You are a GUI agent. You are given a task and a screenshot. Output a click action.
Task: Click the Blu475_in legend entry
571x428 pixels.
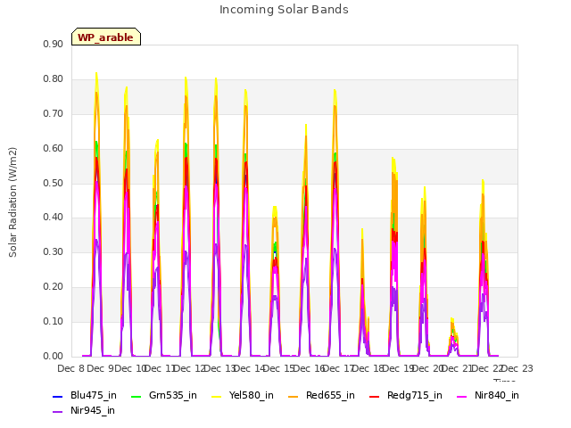85,396
